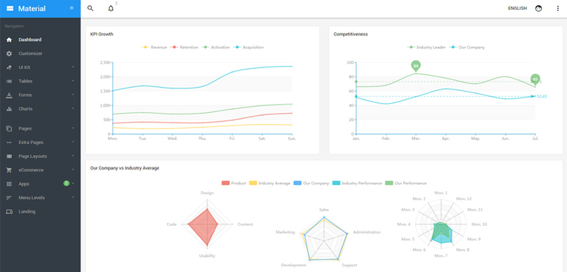
Task: Click the ENGLISH language button
Action: point(517,8)
